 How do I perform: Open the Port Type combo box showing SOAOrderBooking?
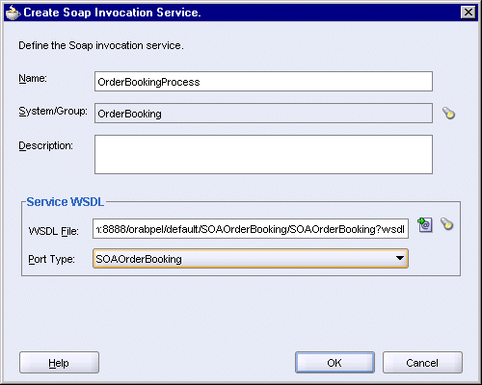click(x=251, y=259)
